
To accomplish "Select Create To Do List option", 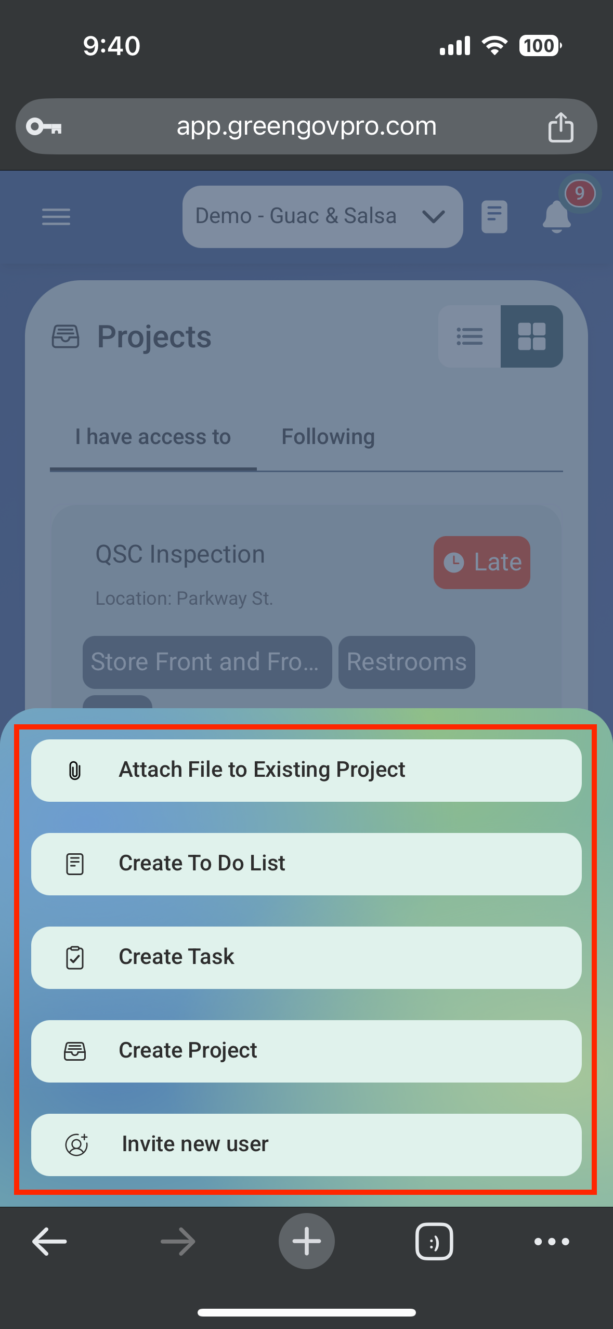I will (306, 864).
